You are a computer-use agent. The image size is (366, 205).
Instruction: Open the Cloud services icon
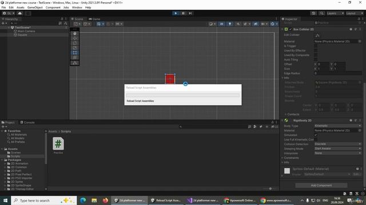[20, 13]
